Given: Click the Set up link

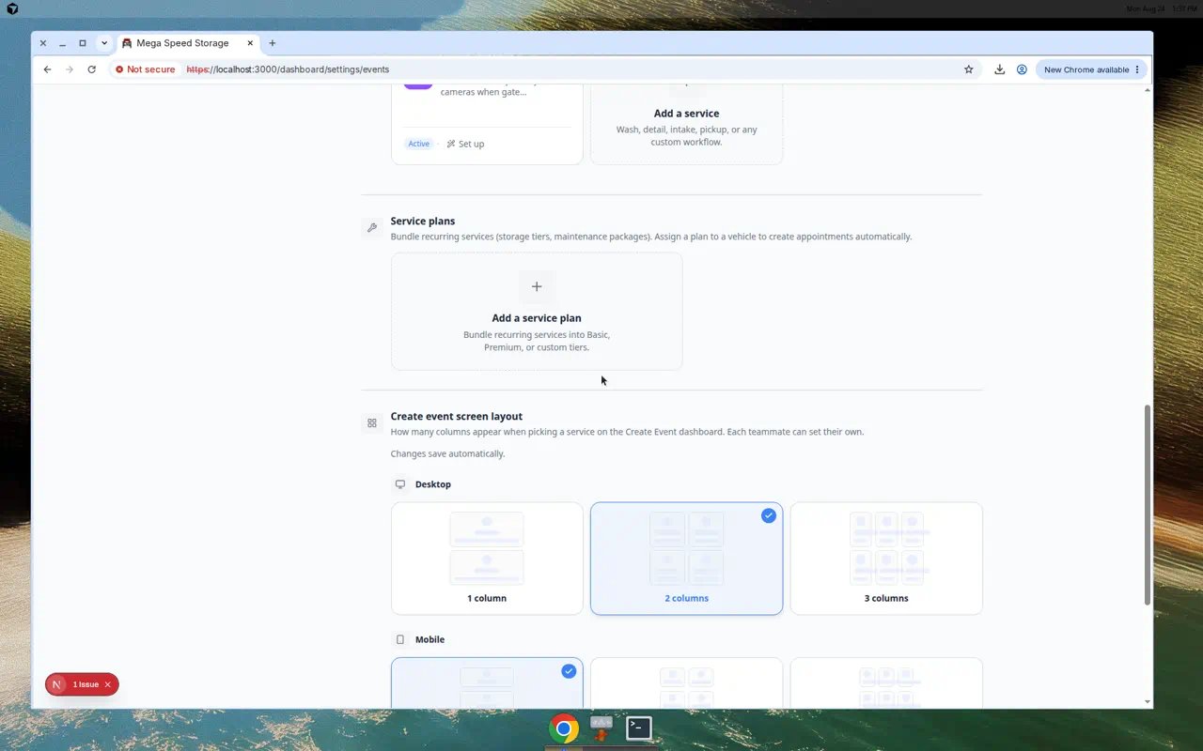Looking at the screenshot, I should (465, 144).
